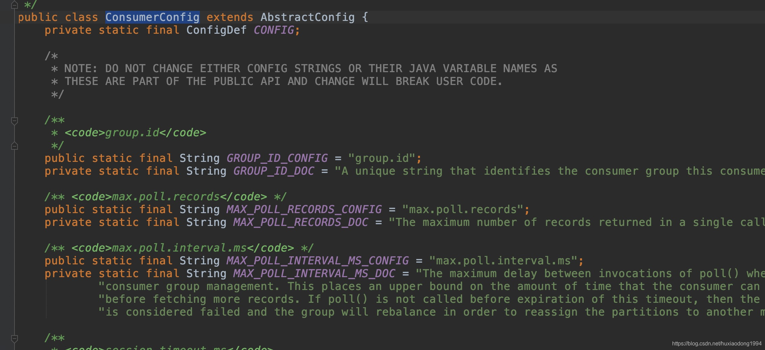Click the extends keyword in class declaration
The width and height of the screenshot is (765, 350).
pyautogui.click(x=230, y=17)
